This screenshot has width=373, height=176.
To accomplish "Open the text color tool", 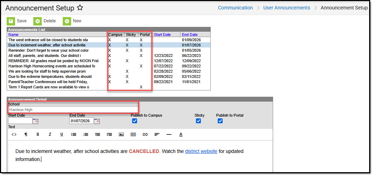I will pos(181,134).
